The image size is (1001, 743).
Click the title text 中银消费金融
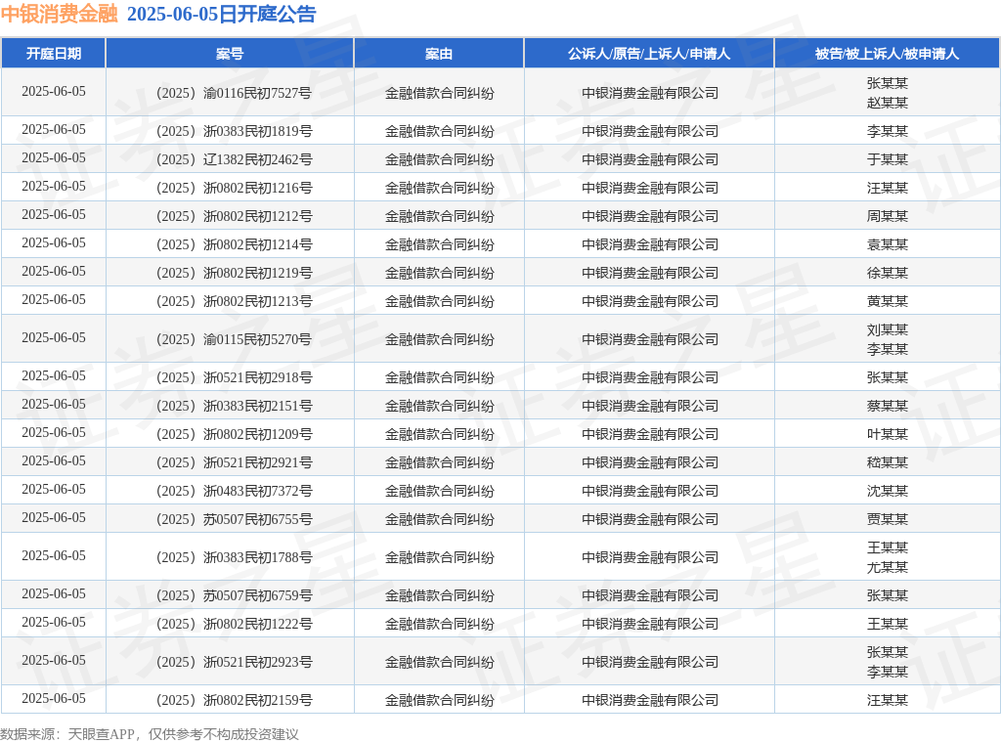[60, 14]
